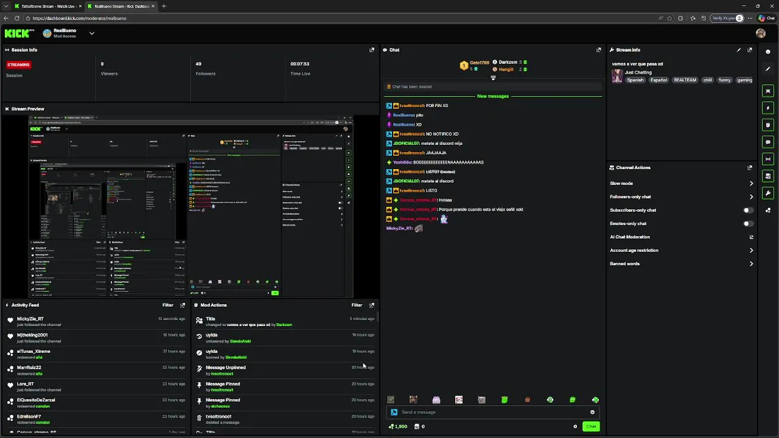Pop out the Session Info panel
779x438 pixels.
click(x=372, y=50)
